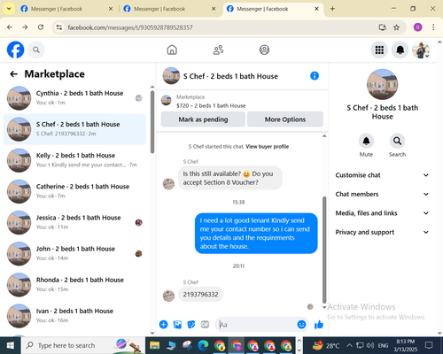Expand Chat members section
Image resolution: width=443 pixels, height=354 pixels.
click(382, 194)
